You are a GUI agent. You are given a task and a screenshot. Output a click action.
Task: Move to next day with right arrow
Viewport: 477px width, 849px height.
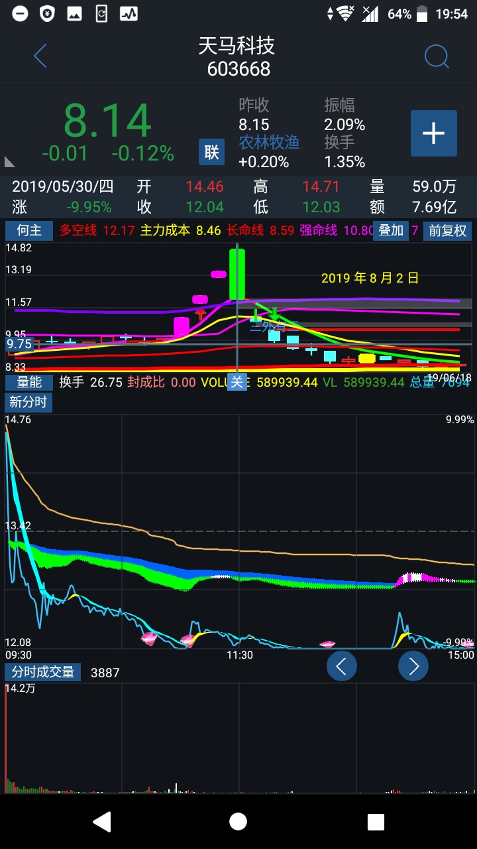(413, 666)
